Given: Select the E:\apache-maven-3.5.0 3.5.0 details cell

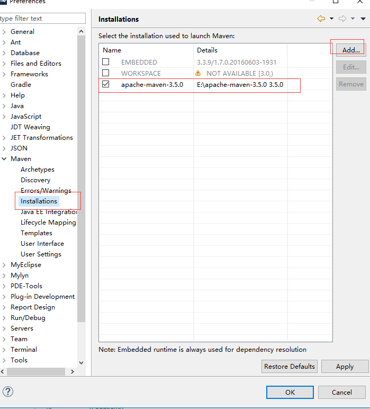Looking at the screenshot, I should 240,85.
